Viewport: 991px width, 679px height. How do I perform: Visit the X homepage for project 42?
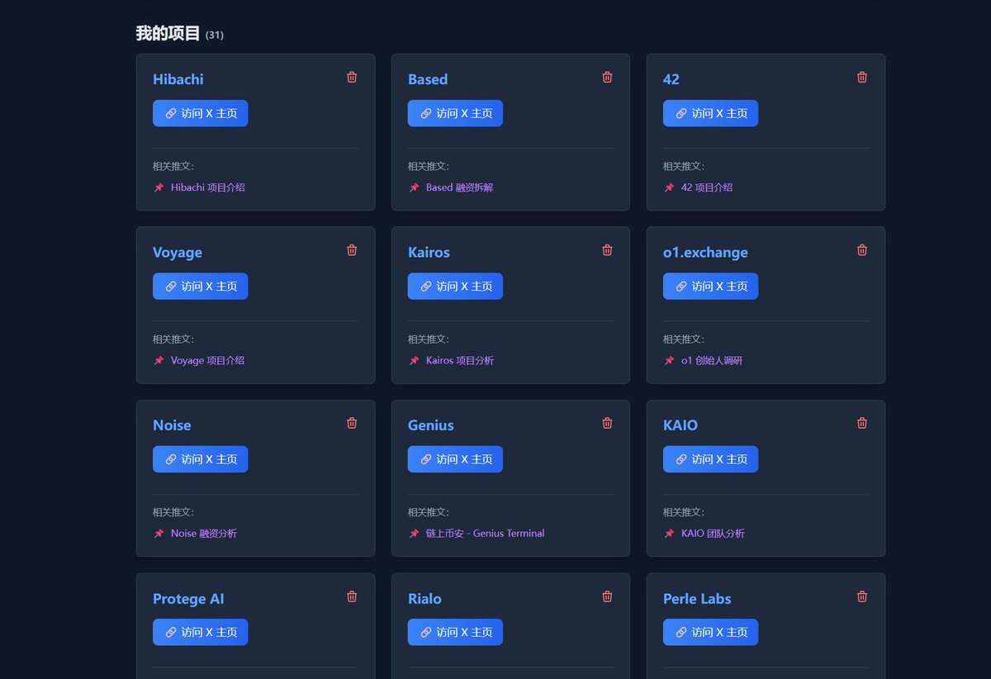[x=710, y=113]
